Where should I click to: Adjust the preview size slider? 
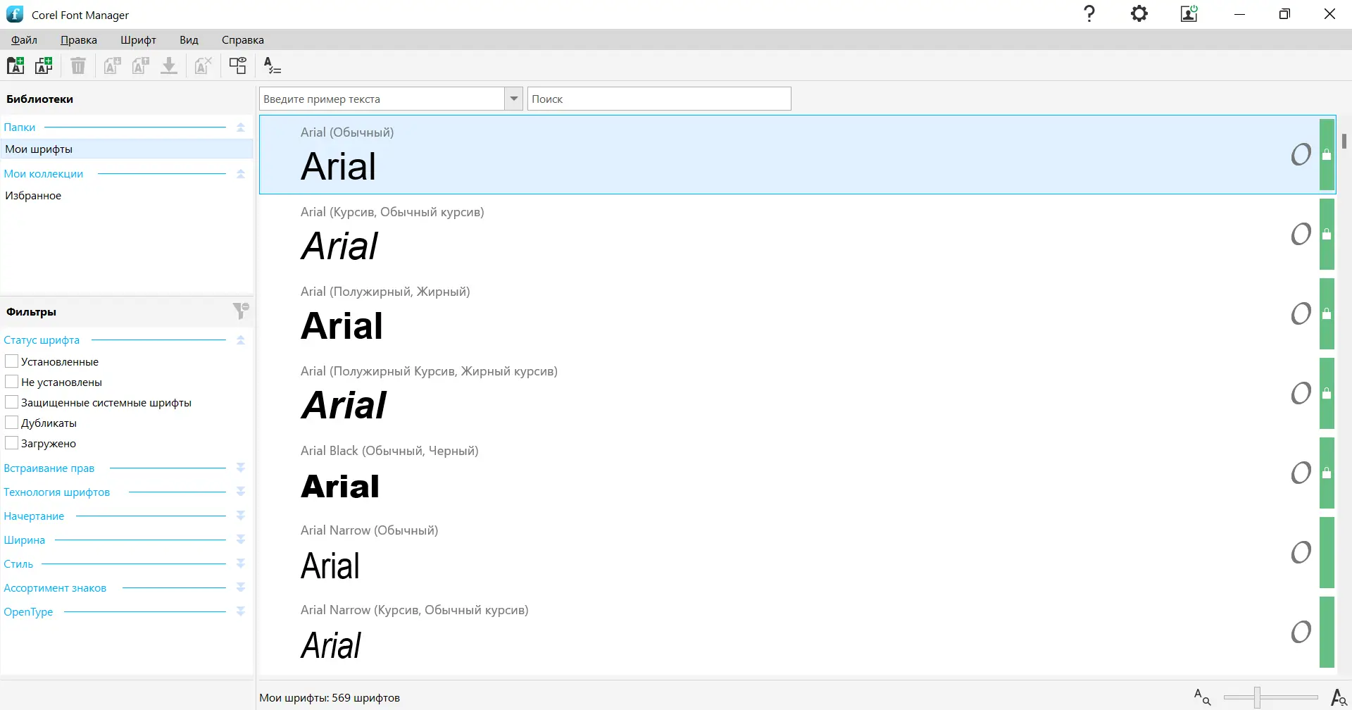1257,697
